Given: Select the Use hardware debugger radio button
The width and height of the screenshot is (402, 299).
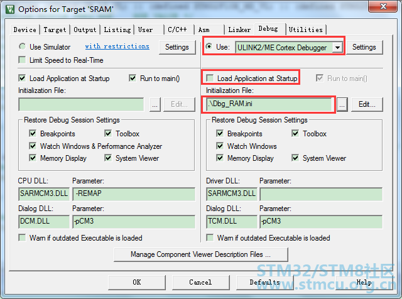Looking at the screenshot, I should pos(209,46).
